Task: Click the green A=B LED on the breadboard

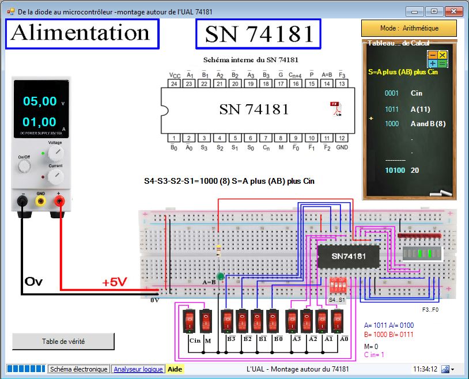Action: pyautogui.click(x=220, y=277)
